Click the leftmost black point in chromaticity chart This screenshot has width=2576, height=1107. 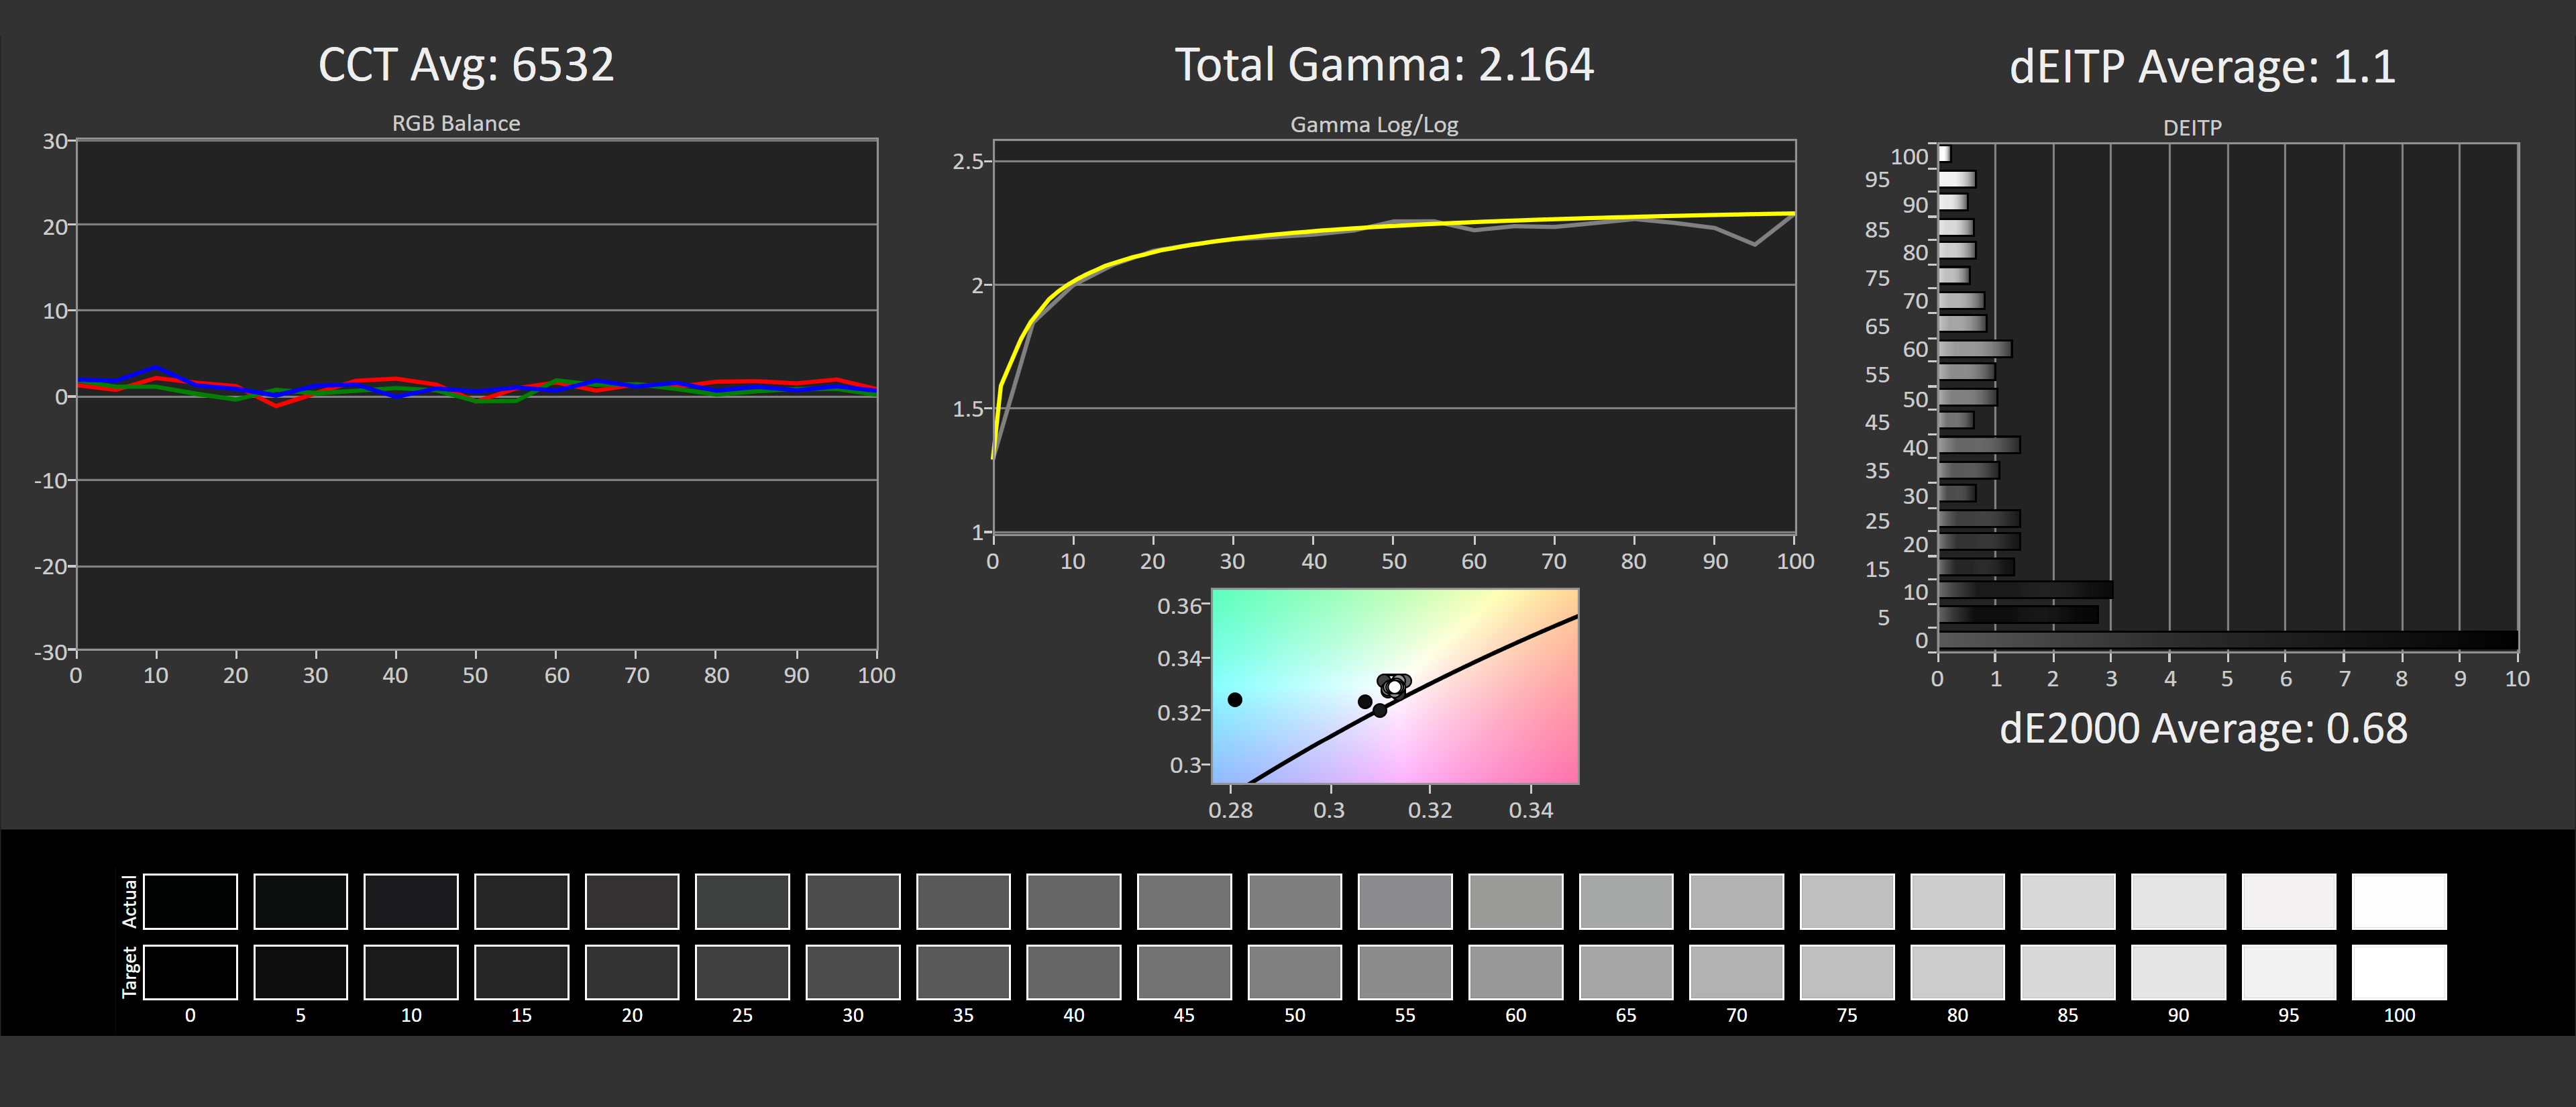click(1235, 700)
